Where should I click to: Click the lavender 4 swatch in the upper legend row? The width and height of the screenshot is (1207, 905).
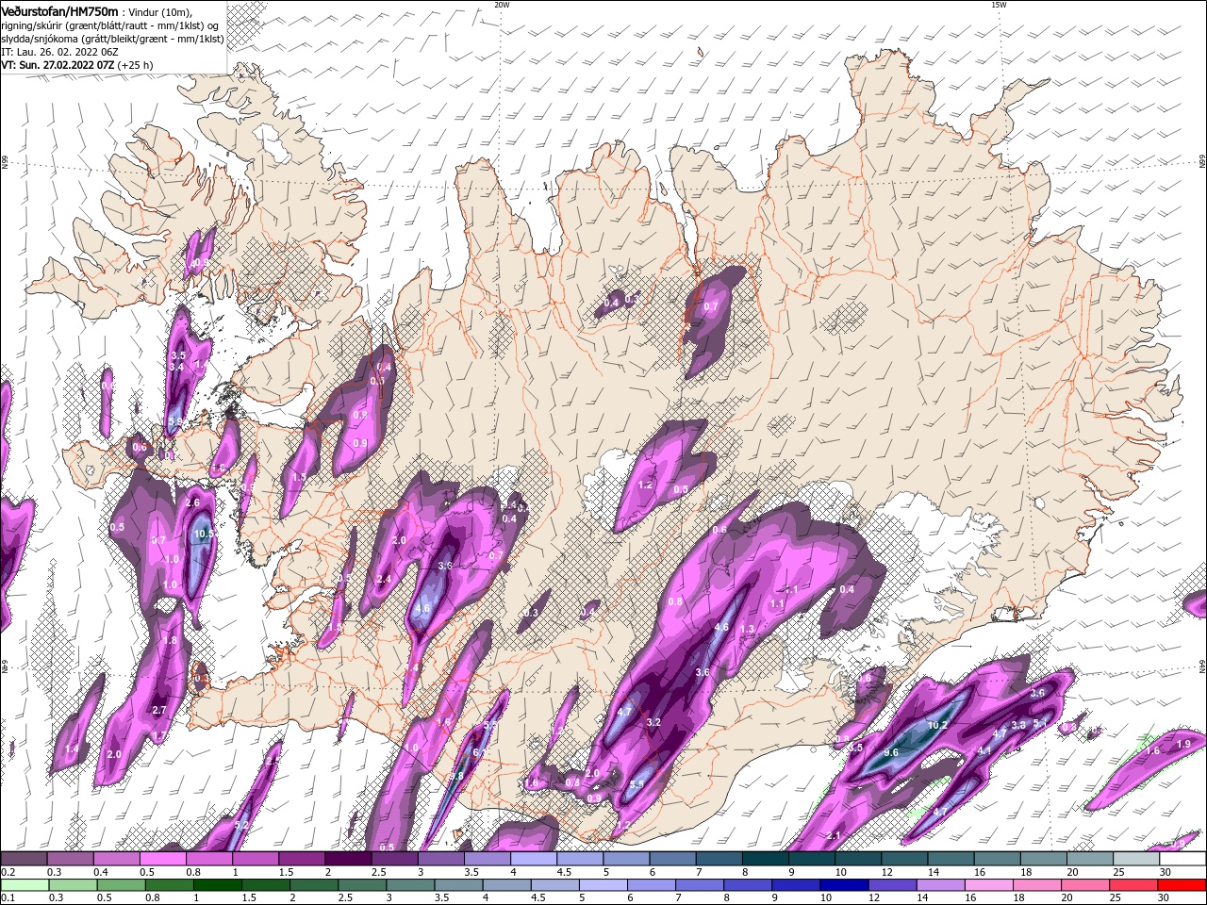[534, 859]
